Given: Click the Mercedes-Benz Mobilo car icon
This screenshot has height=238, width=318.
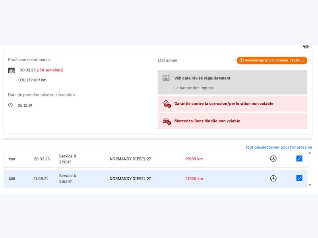Looking at the screenshot, I should coord(167,121).
